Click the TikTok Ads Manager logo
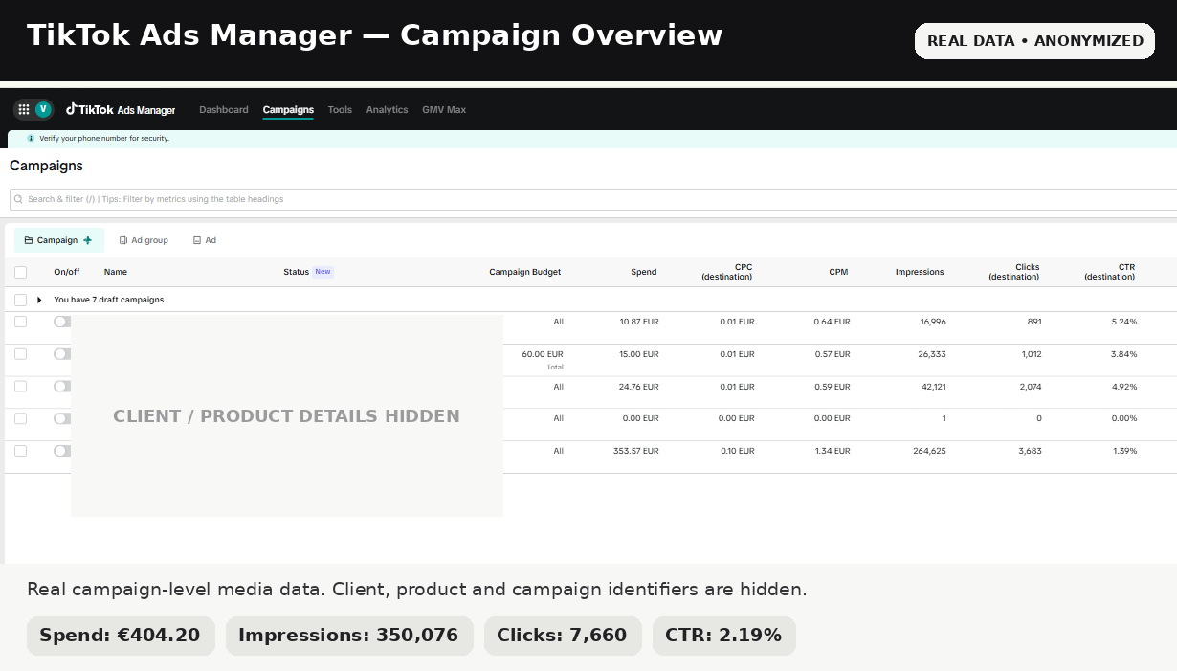The width and height of the screenshot is (1177, 671). 121,110
